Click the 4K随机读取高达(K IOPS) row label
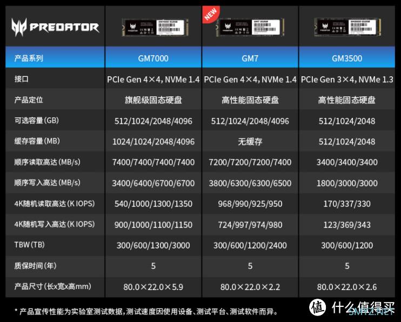 tap(55, 203)
